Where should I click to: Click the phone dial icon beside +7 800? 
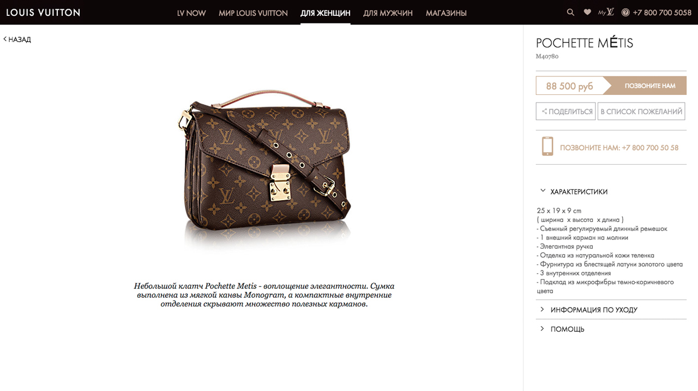point(625,12)
